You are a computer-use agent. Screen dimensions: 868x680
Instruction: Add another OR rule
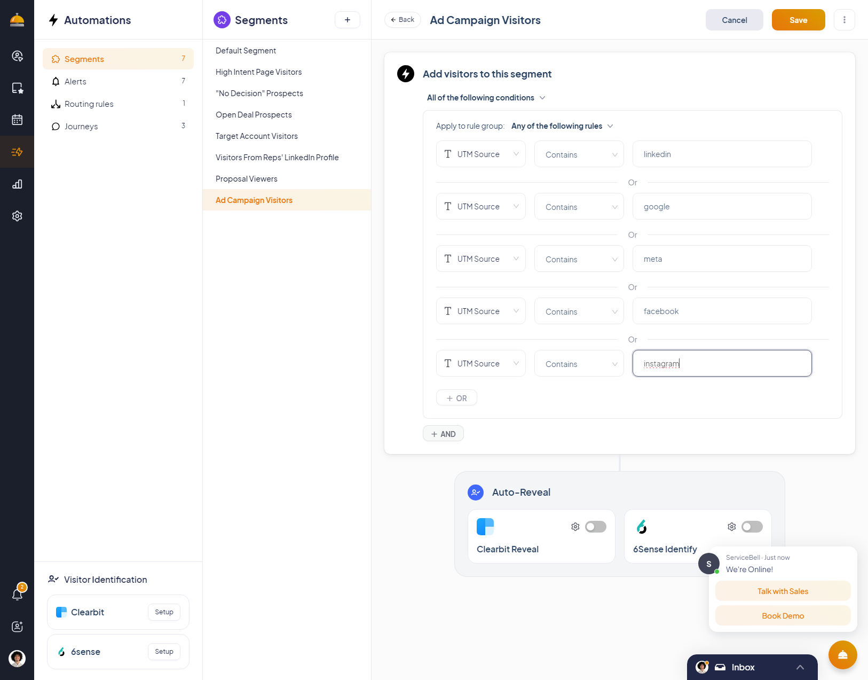[x=456, y=398]
